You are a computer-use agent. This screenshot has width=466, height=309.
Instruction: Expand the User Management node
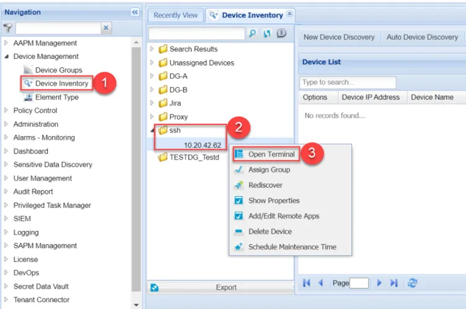(x=6, y=178)
